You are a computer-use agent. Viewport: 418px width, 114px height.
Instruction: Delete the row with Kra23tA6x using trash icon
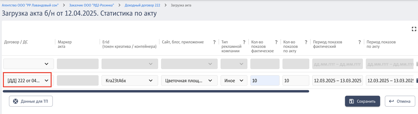coord(417,80)
